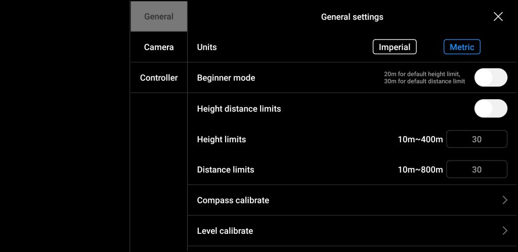Click the Units label text

207,47
